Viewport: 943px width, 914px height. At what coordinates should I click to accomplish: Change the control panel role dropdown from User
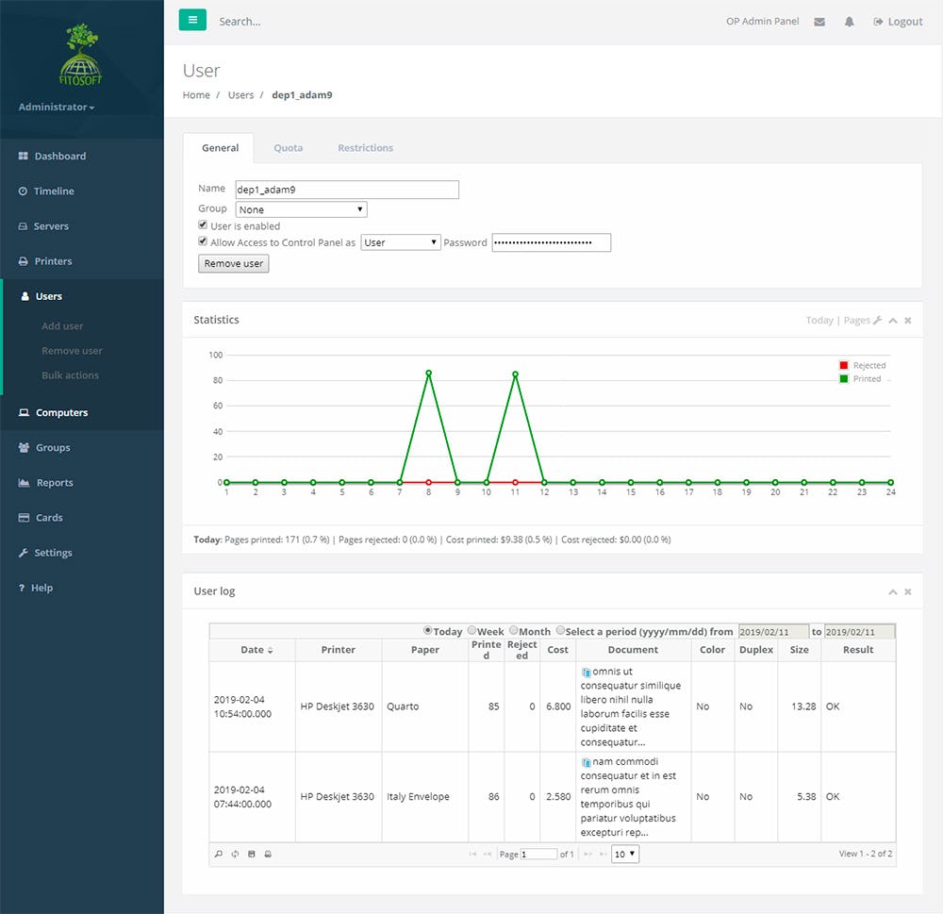(400, 241)
